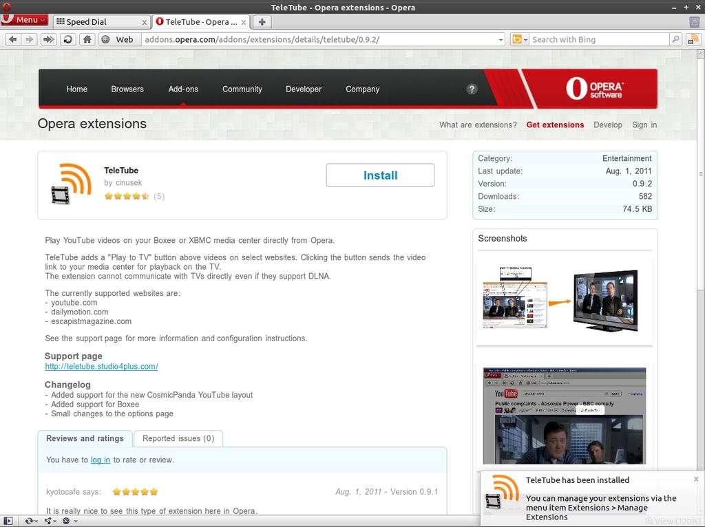The image size is (705, 527).
Task: Click the search magnifier icon
Action: pos(676,39)
